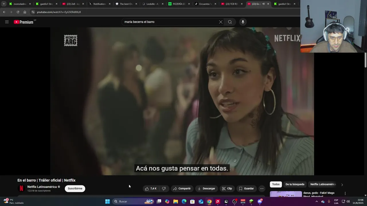Close the X Notifications tab
The width and height of the screenshot is (367, 206).
(x=110, y=4)
